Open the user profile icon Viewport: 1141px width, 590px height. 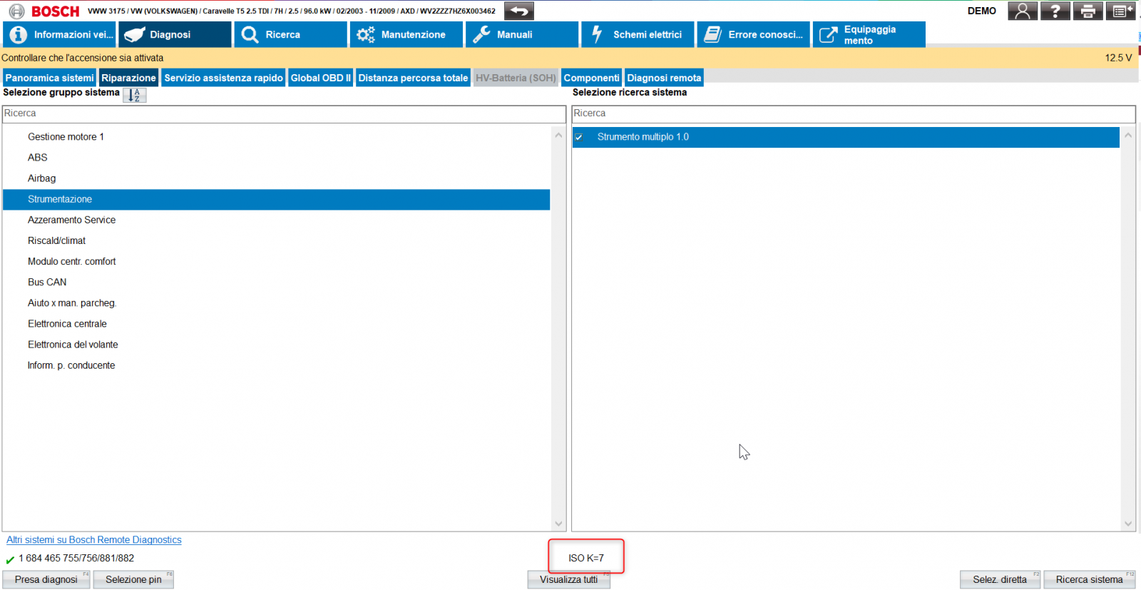click(x=1023, y=11)
